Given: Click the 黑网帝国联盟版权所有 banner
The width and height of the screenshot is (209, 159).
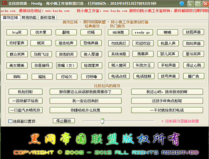Looking at the screenshot, I should click(x=104, y=139).
